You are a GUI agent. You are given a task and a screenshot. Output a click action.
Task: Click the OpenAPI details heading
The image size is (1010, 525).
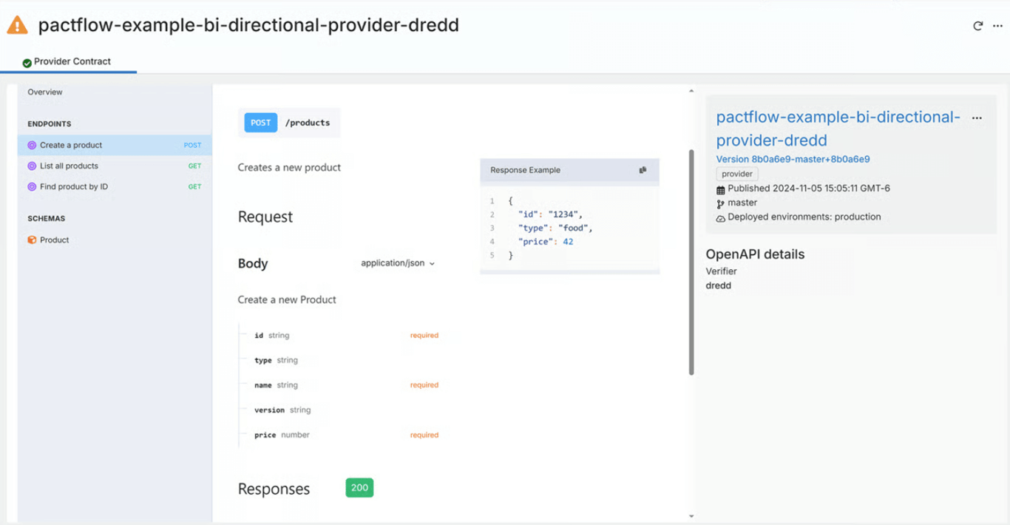click(755, 254)
